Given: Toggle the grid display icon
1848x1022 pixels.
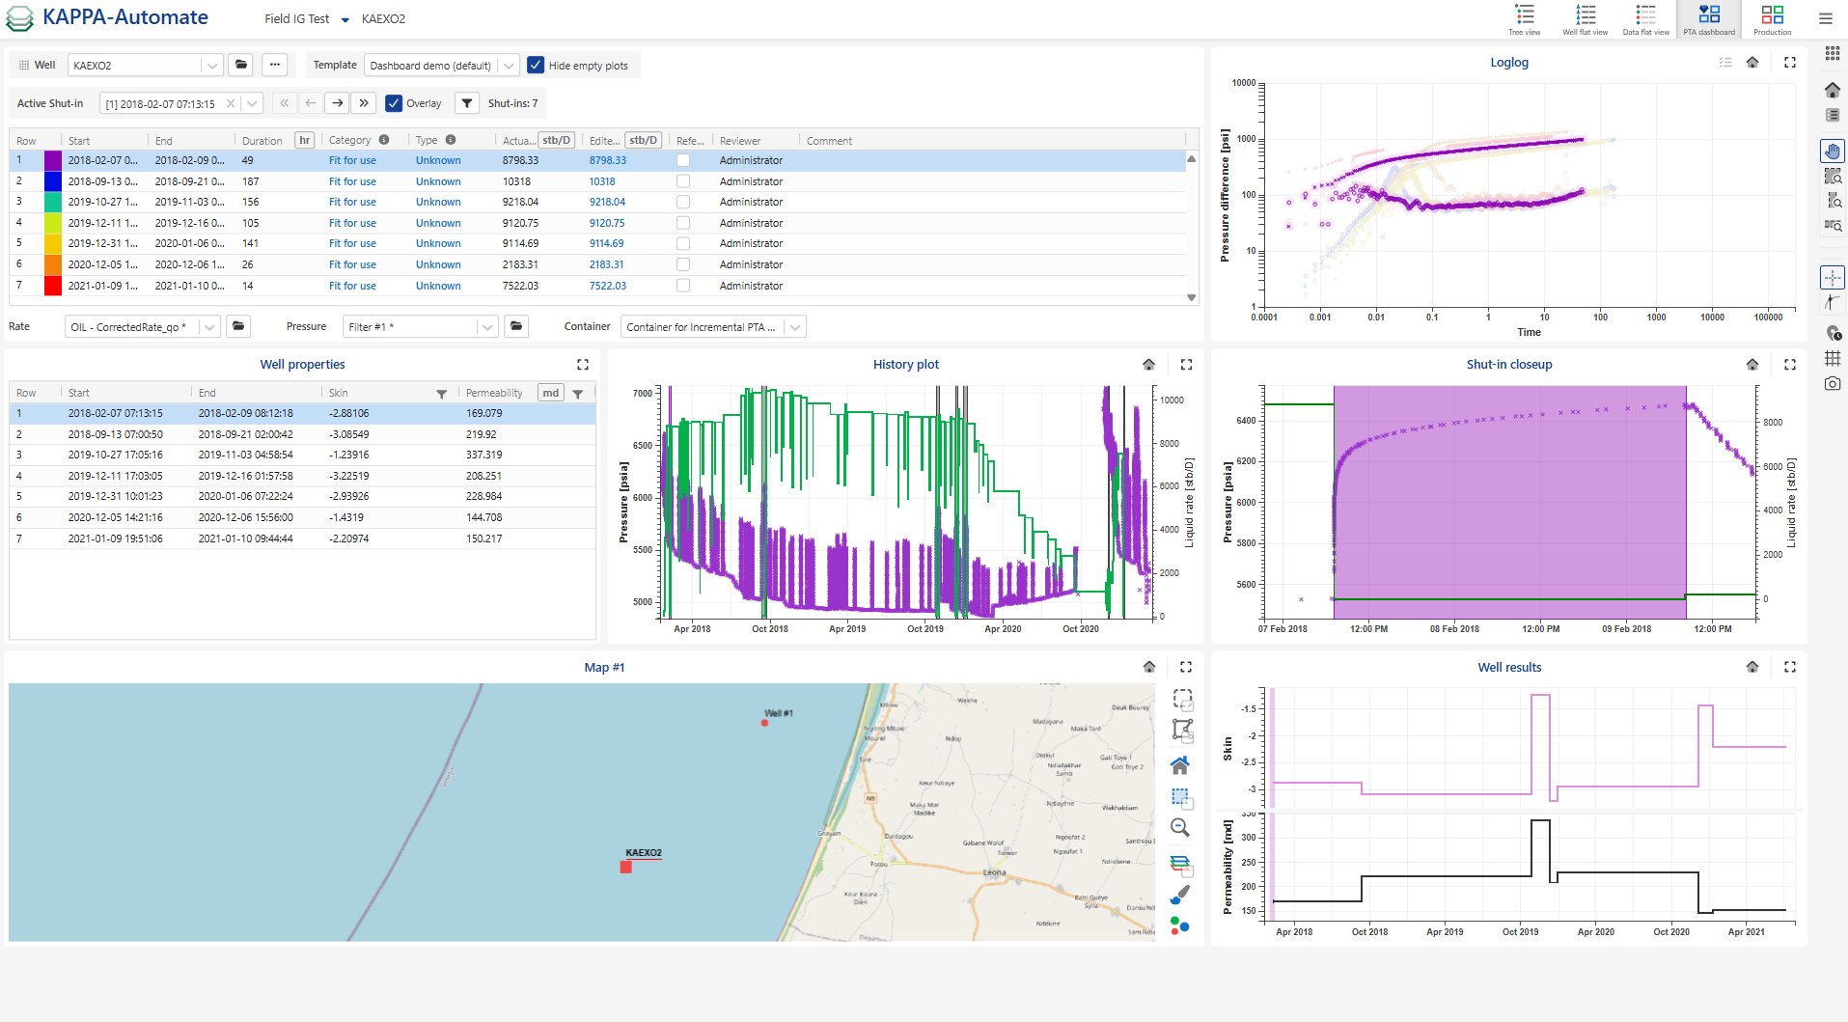Looking at the screenshot, I should pyautogui.click(x=1833, y=358).
